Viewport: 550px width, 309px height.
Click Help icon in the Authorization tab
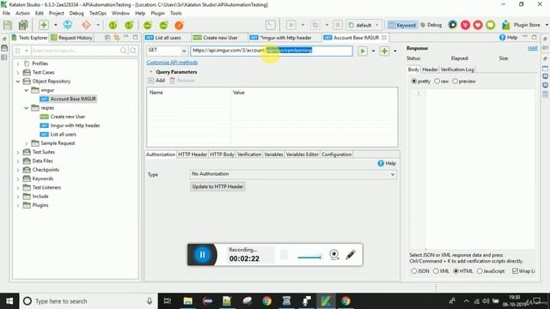click(x=381, y=164)
